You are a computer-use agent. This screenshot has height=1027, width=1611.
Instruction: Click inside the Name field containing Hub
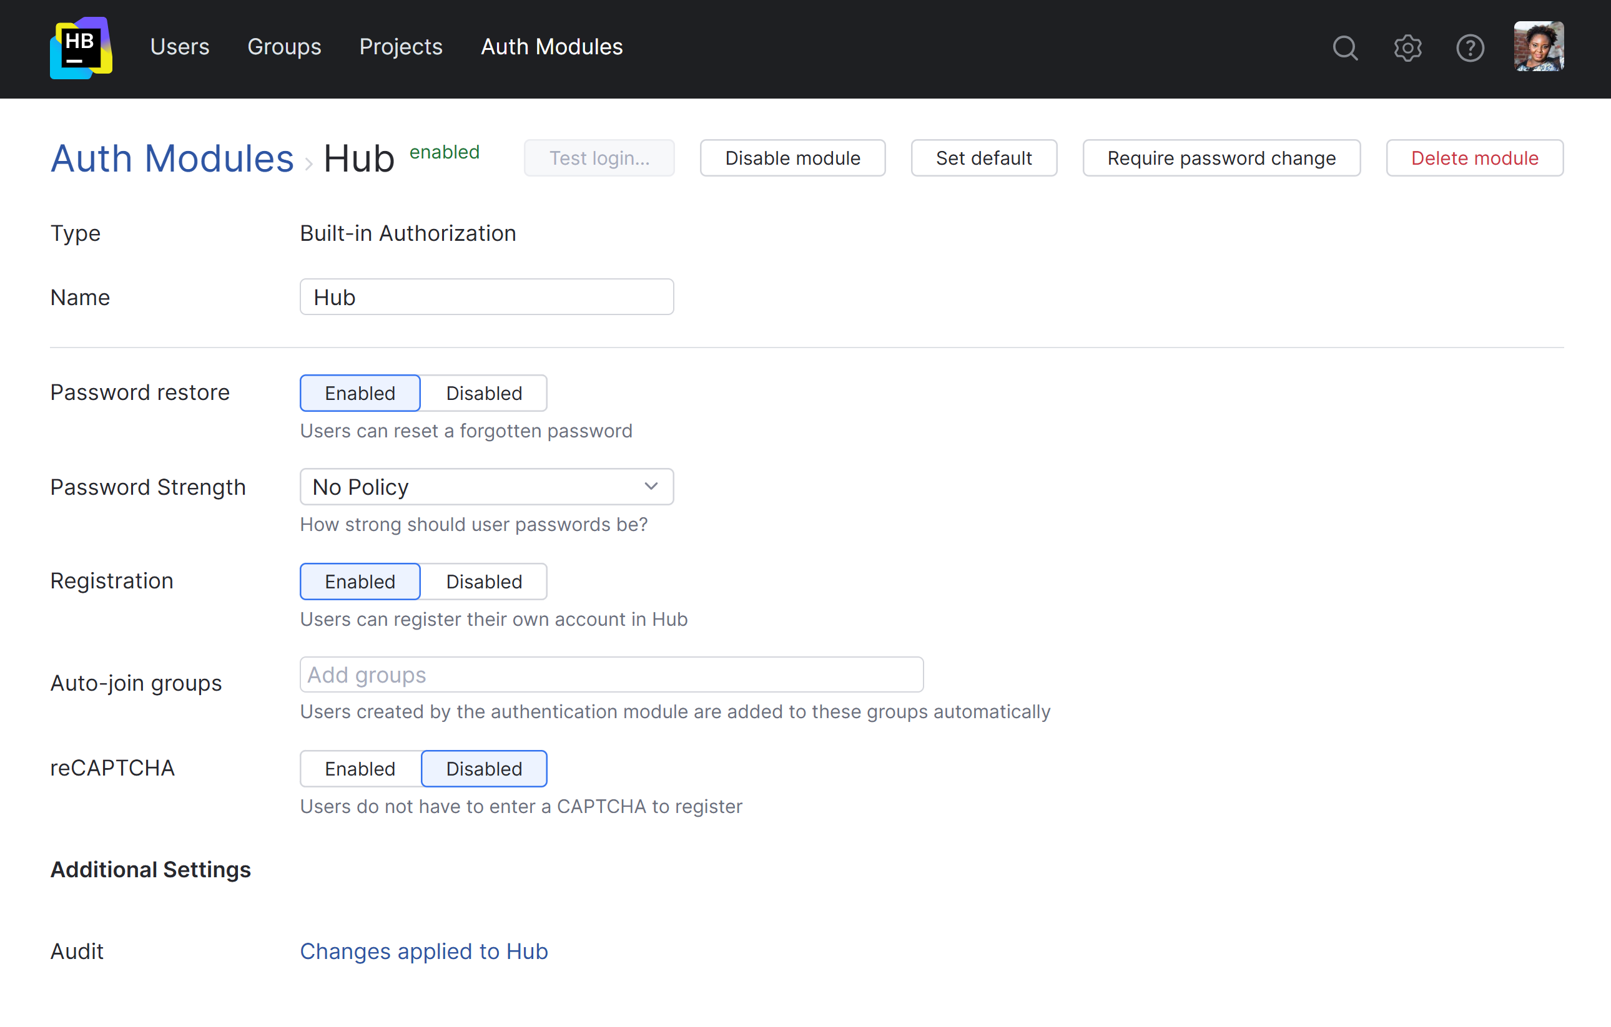pos(486,296)
